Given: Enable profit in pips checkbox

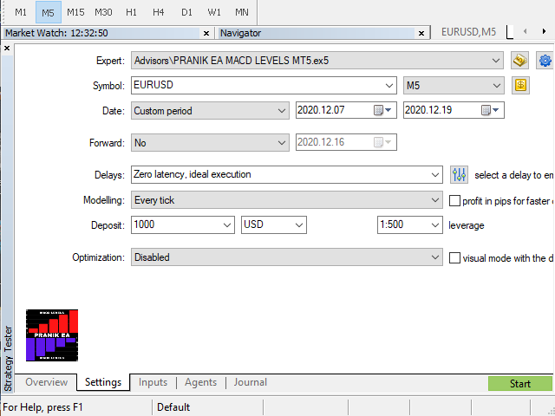Looking at the screenshot, I should (x=455, y=200).
